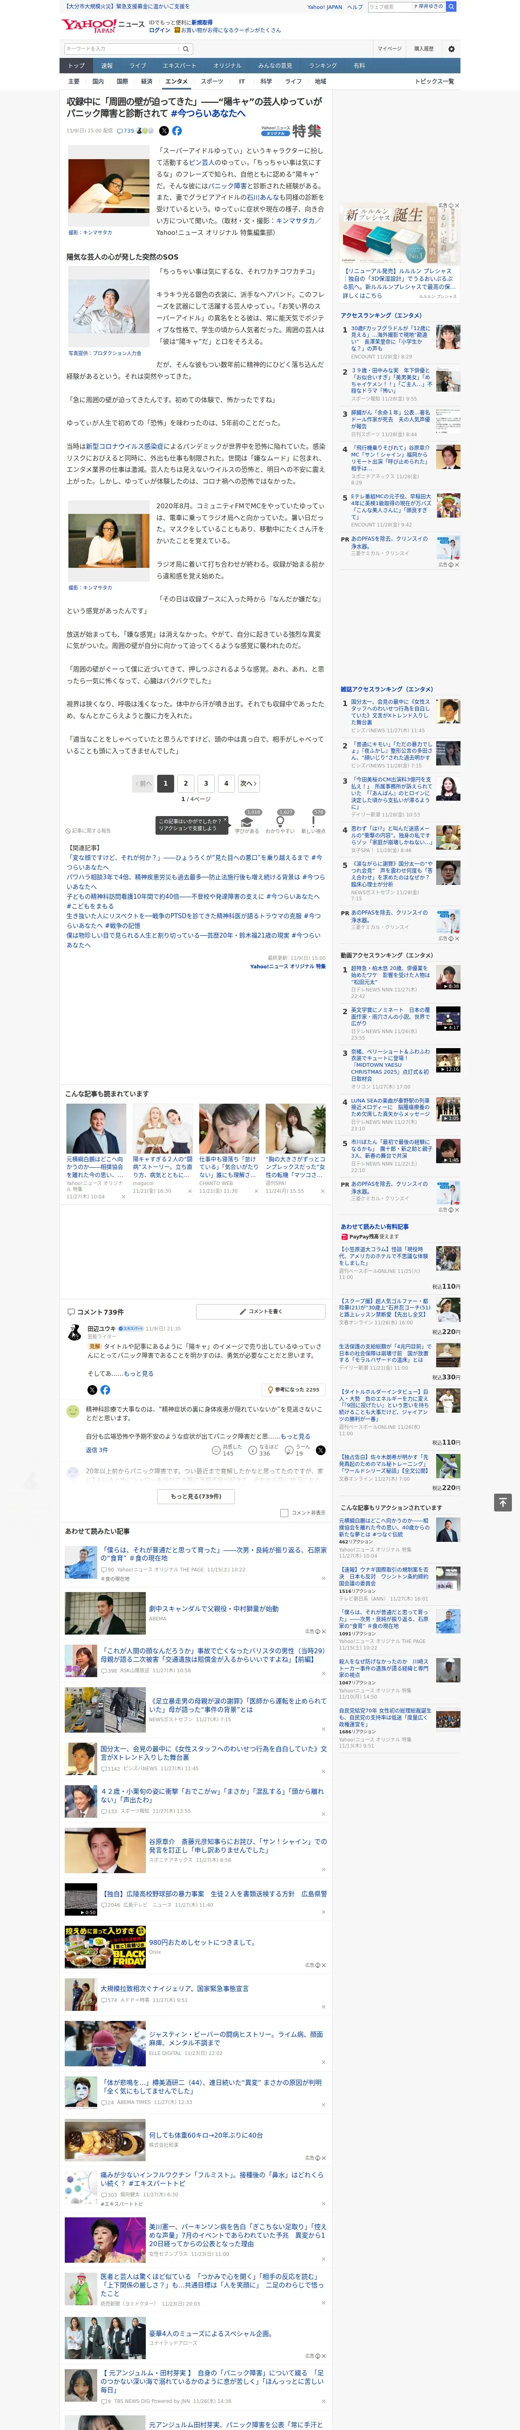Switch to 国際 category tab
Viewport: 520px width, 2430px height.
[122, 81]
